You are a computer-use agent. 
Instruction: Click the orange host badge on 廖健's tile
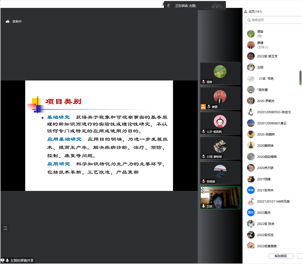[203, 107]
